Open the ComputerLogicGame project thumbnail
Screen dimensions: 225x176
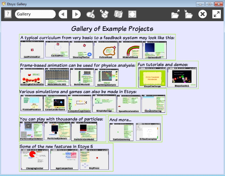click(x=79, y=104)
